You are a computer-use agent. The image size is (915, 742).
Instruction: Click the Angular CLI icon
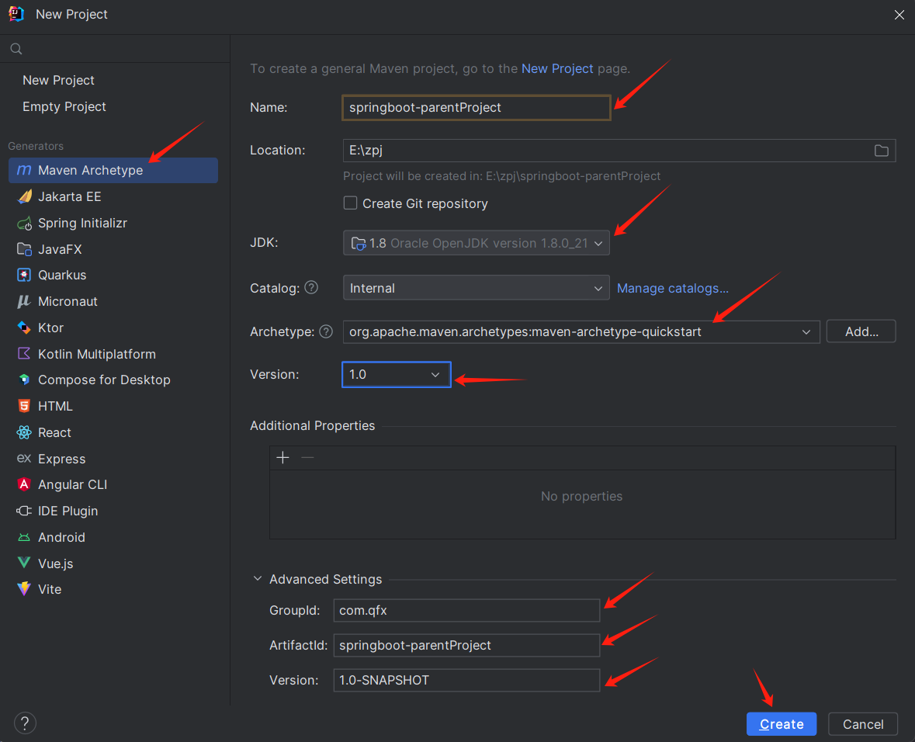[24, 484]
